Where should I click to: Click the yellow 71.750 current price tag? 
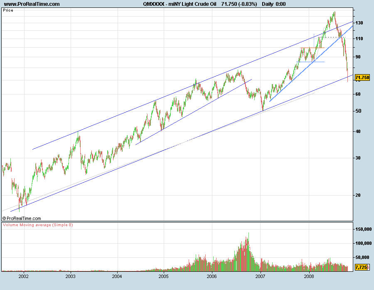[x=362, y=77]
